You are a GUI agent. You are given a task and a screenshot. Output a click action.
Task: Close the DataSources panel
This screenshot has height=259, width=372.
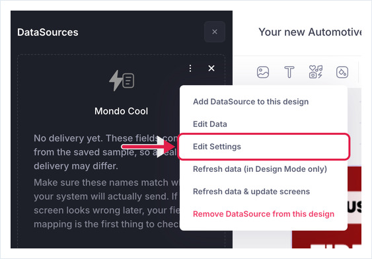coord(215,32)
